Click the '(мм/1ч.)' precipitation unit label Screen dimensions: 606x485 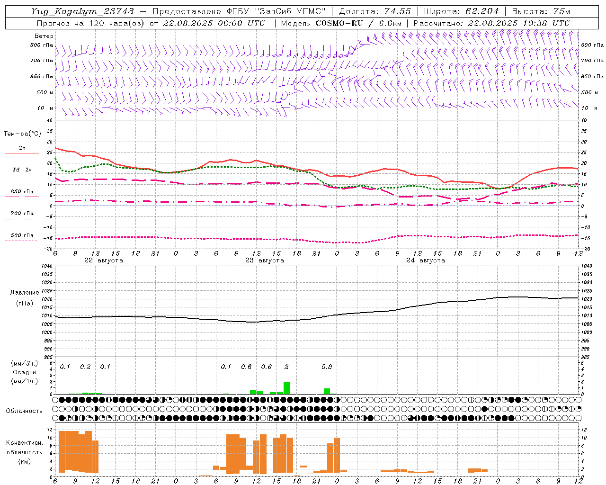pyautogui.click(x=25, y=381)
